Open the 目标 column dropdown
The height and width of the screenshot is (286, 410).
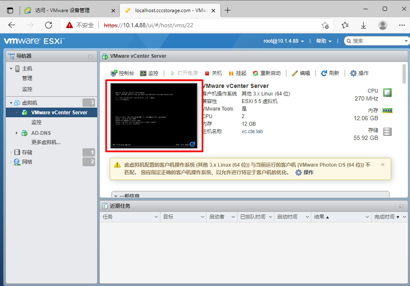pos(202,217)
